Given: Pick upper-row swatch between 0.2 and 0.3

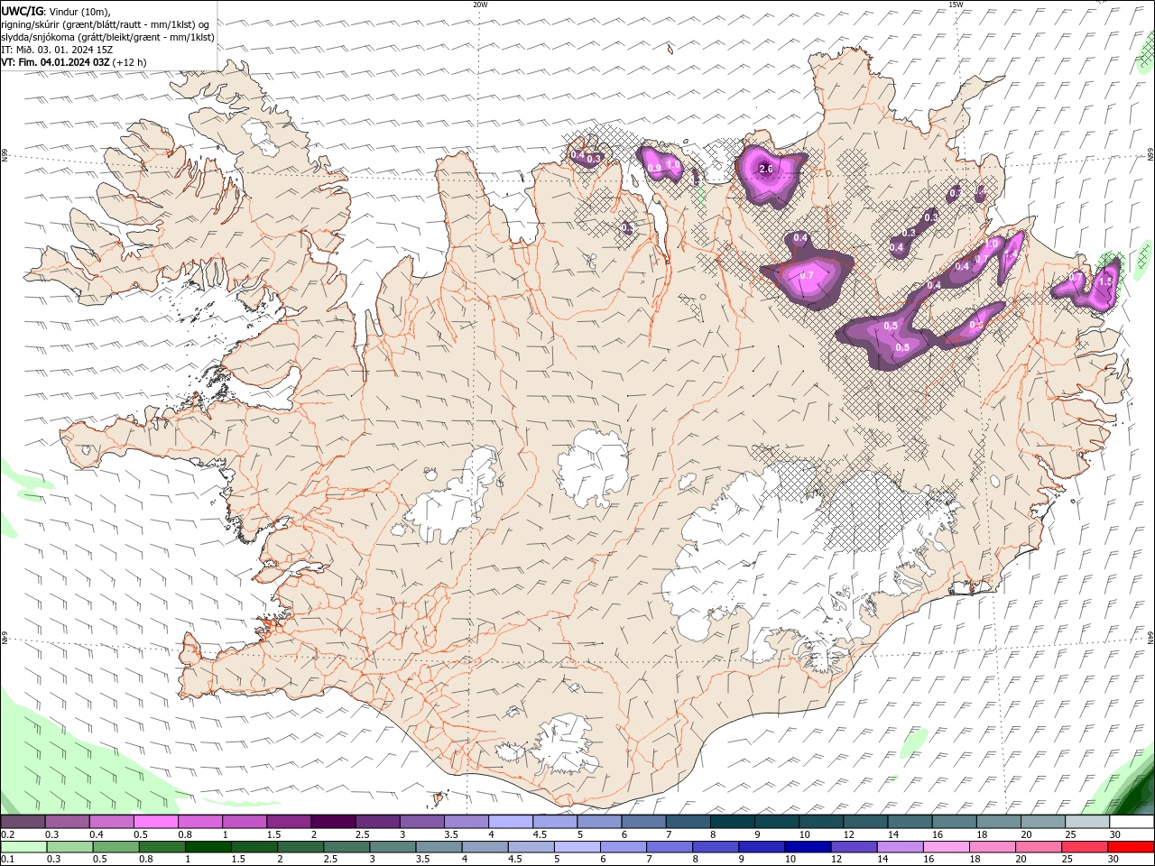Looking at the screenshot, I should point(23,822).
